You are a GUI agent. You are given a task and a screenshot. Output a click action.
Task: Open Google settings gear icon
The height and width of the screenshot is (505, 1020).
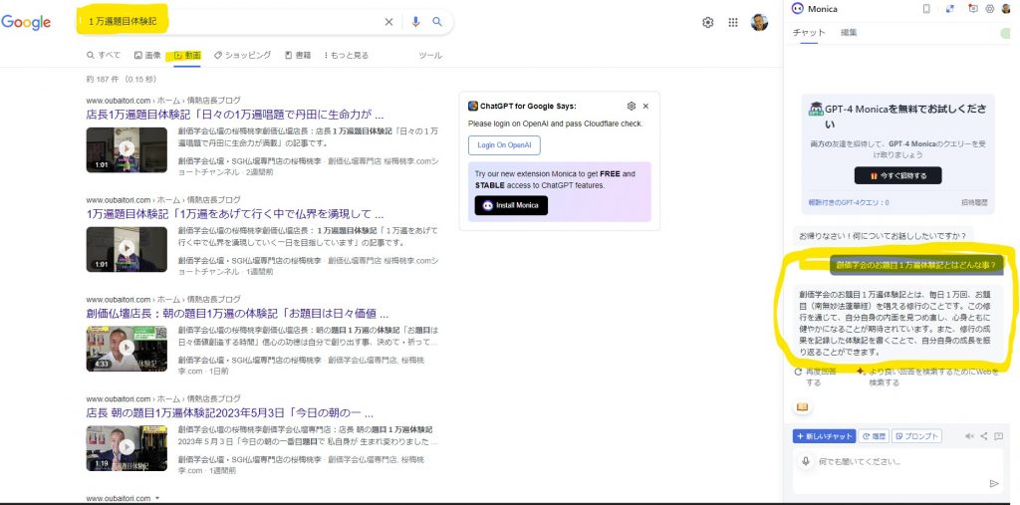[x=708, y=22]
